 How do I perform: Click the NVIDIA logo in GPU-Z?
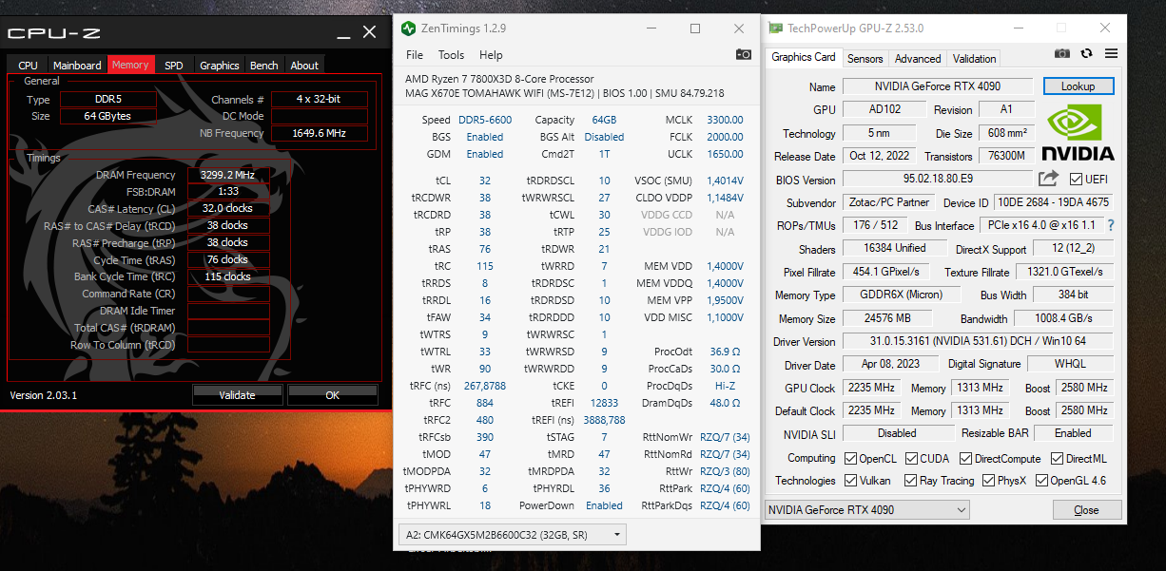(x=1078, y=132)
